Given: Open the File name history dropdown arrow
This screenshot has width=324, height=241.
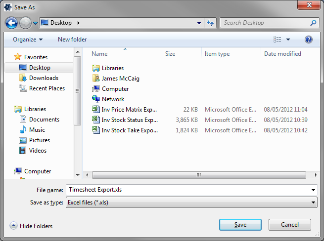Looking at the screenshot, I should [314, 190].
